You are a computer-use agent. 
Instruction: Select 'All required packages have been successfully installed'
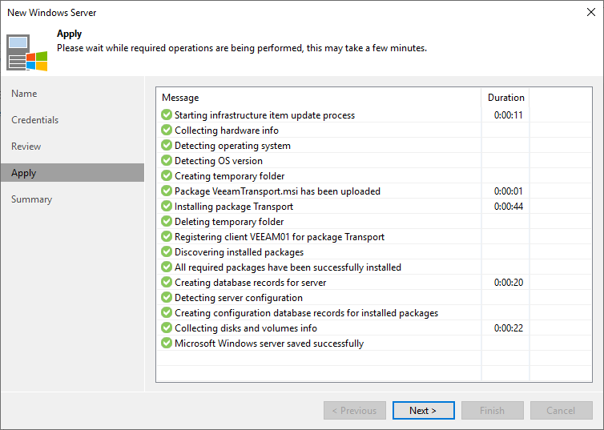(x=288, y=267)
